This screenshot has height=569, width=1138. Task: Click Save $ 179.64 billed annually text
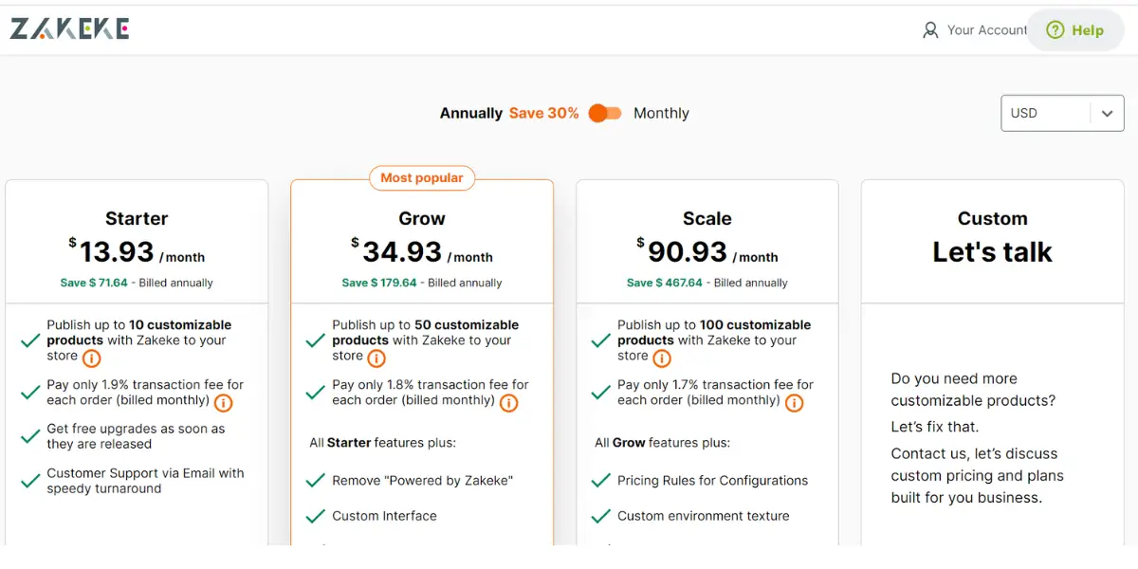(422, 283)
